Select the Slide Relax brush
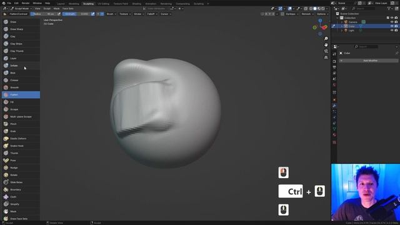Viewport: 400px width, 225px height. (x=21, y=182)
